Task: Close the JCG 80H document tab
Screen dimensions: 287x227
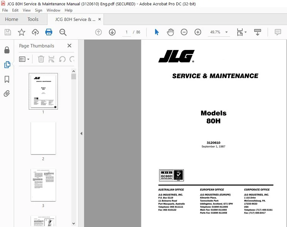Action: pos(99,19)
